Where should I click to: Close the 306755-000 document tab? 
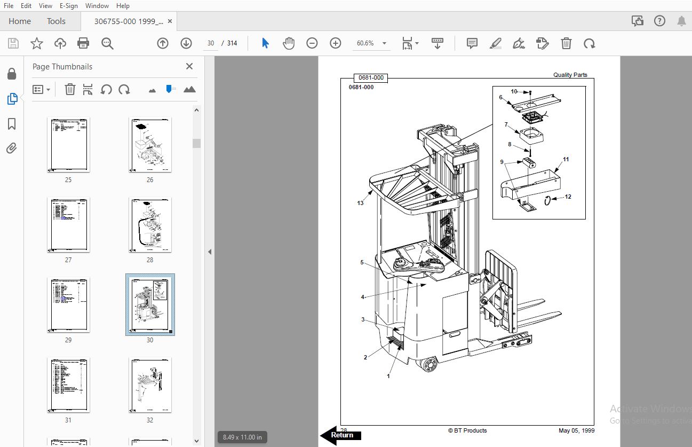coord(170,21)
